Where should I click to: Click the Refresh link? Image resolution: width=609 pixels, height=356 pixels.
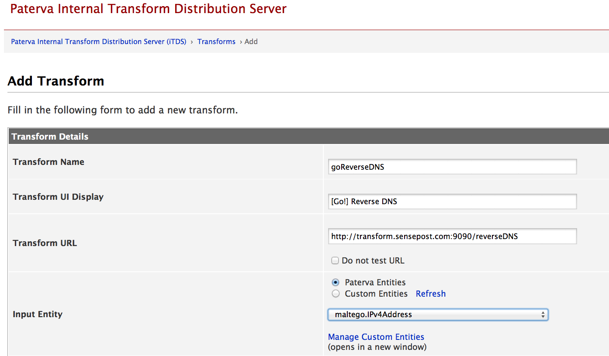coord(431,294)
